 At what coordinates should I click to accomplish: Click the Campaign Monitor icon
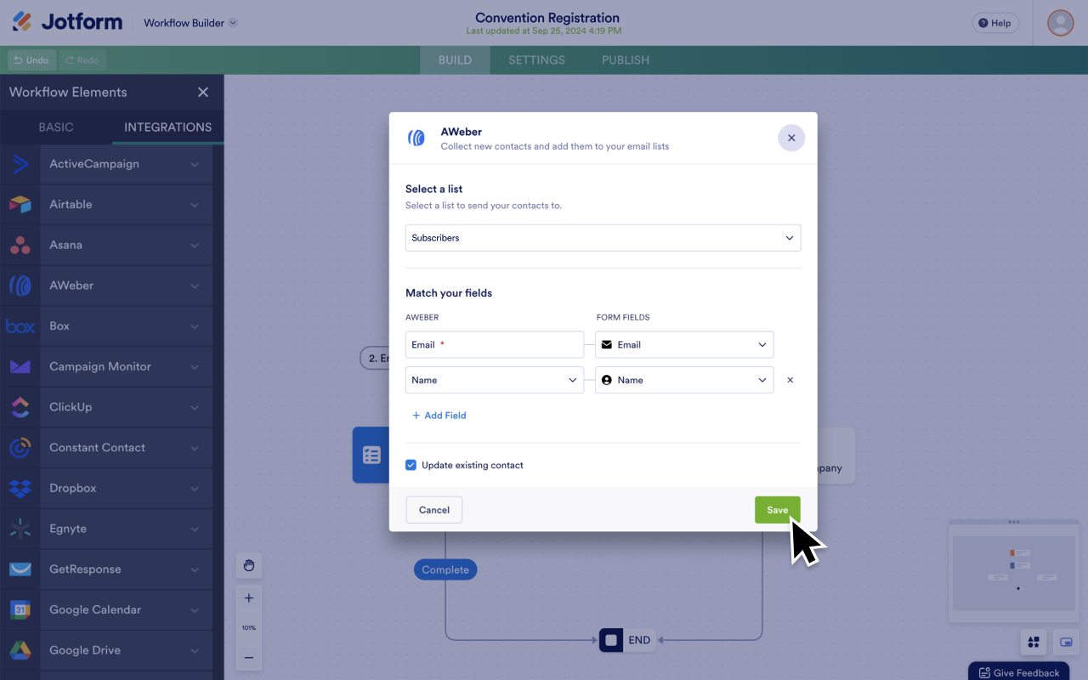pyautogui.click(x=20, y=367)
